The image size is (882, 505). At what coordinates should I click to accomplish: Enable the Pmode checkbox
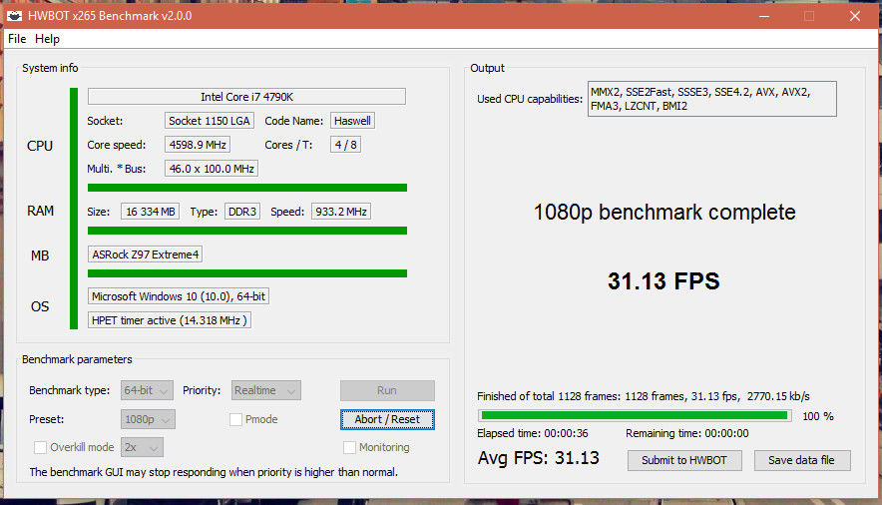pos(236,419)
